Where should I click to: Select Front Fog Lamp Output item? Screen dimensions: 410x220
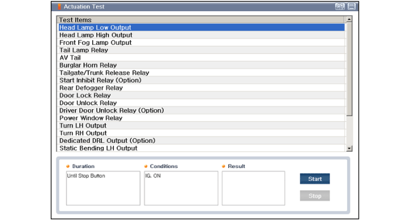(201, 43)
